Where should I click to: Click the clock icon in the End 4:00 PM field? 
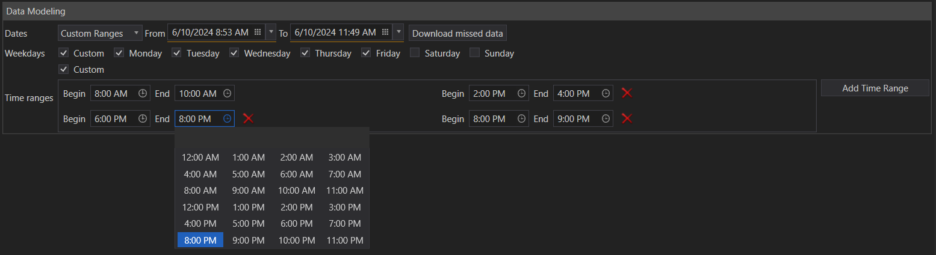pyautogui.click(x=606, y=93)
